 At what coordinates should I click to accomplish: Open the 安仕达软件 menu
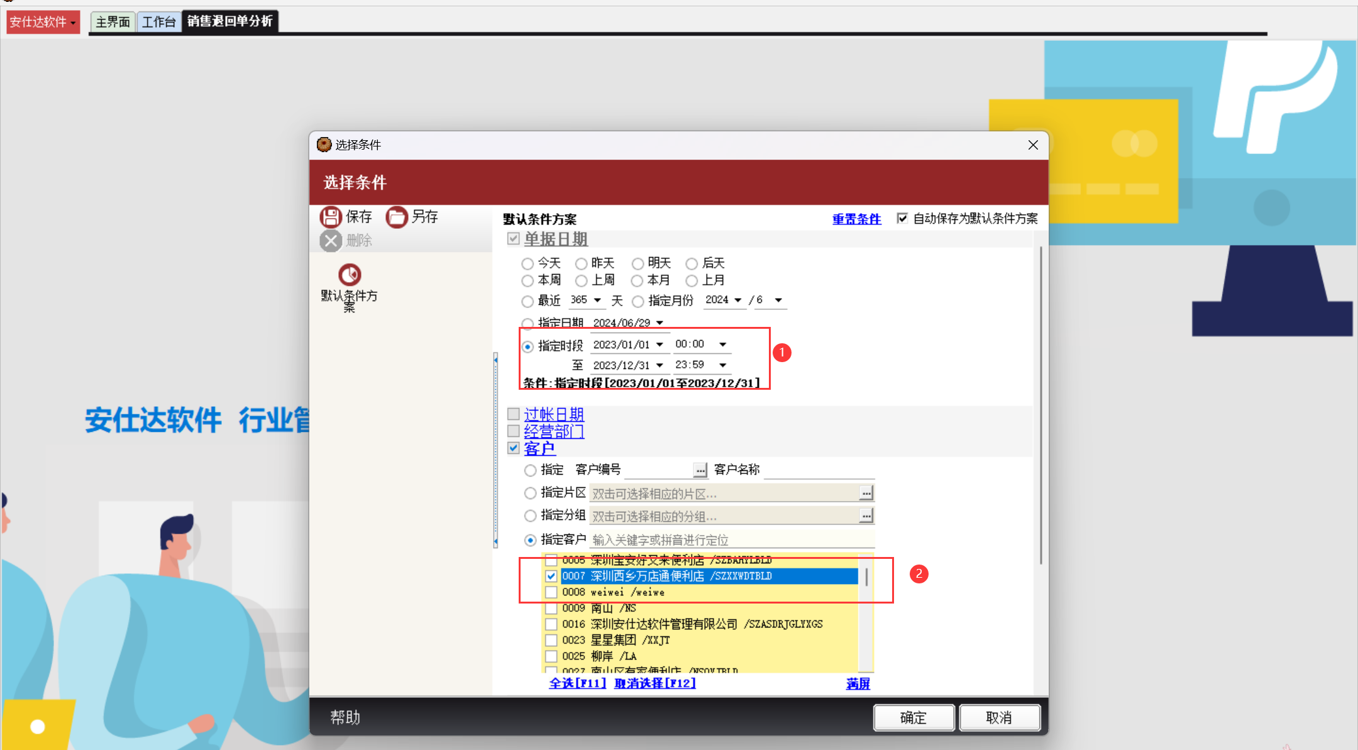click(x=43, y=22)
